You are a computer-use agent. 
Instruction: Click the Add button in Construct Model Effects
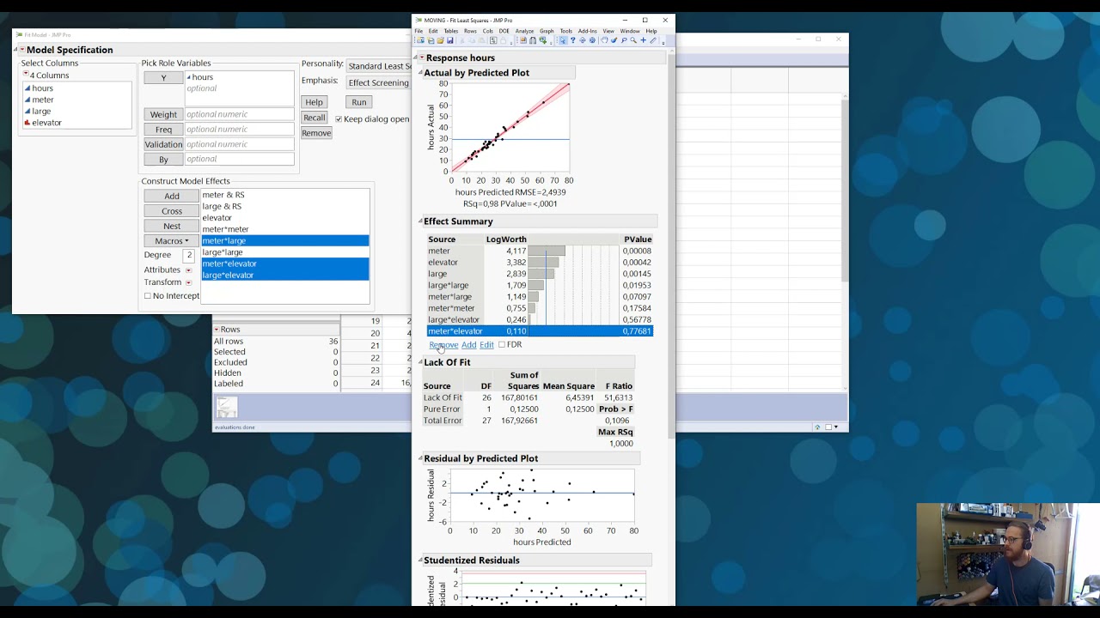pyautogui.click(x=172, y=197)
